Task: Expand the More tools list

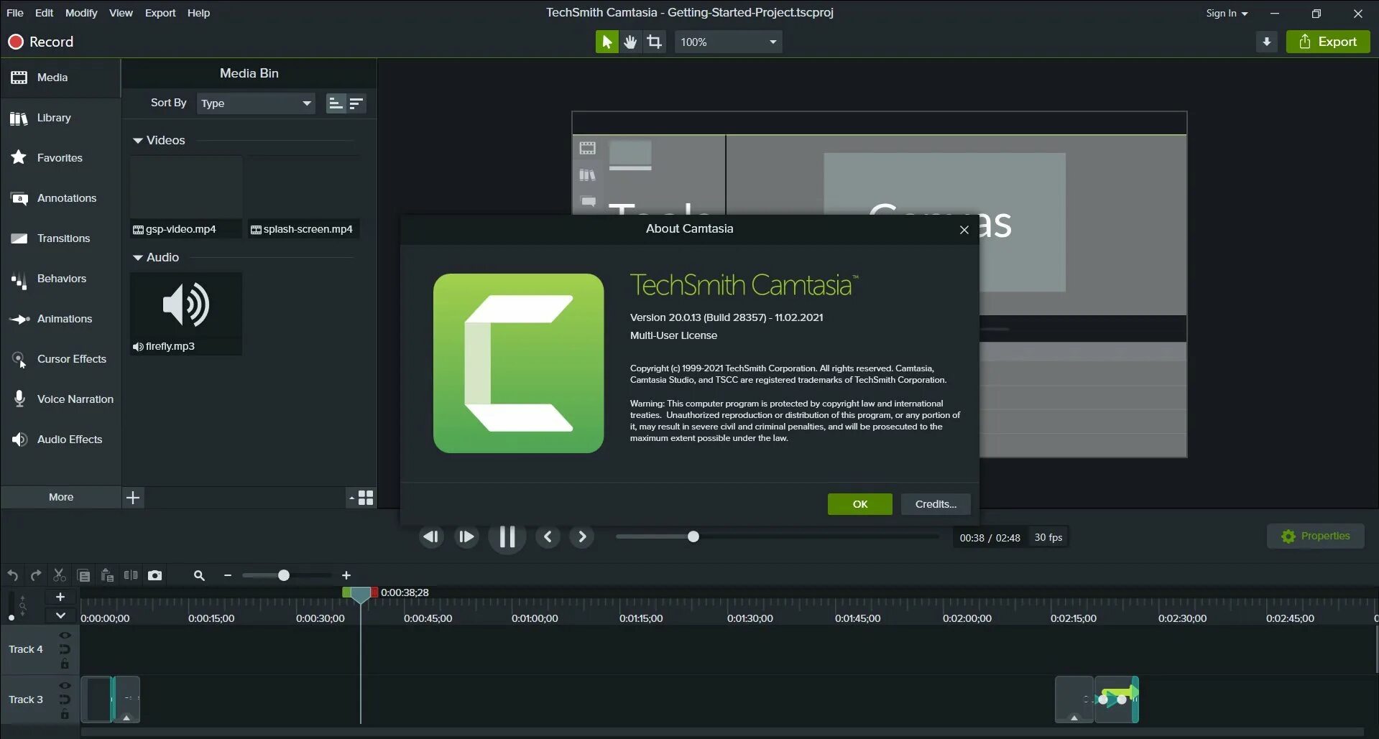Action: (x=61, y=497)
